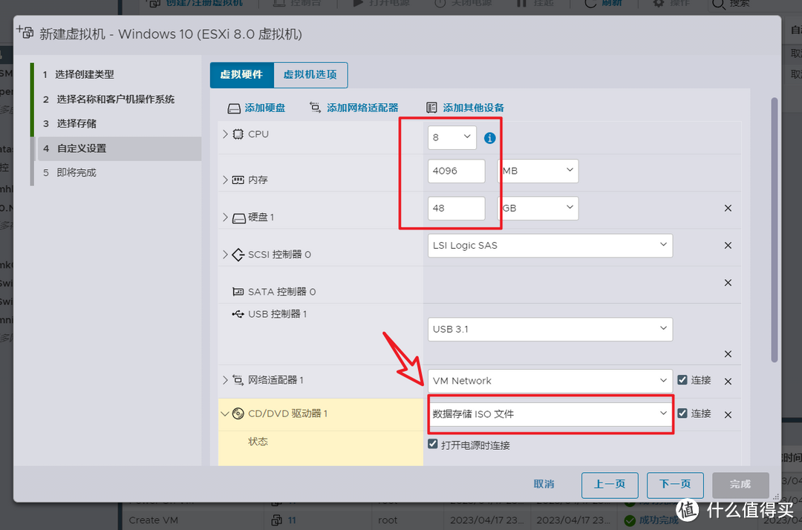
Task: Click the Cancel link
Action: click(544, 484)
